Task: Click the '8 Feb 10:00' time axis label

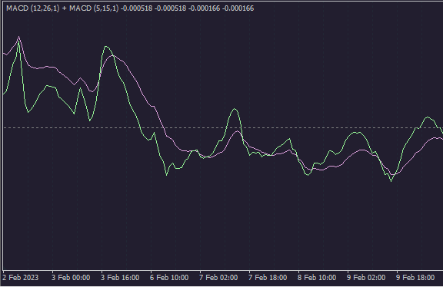Action: tap(317, 278)
